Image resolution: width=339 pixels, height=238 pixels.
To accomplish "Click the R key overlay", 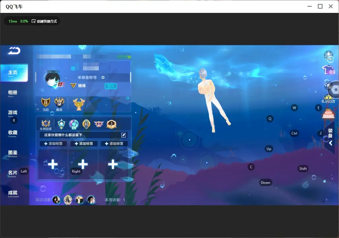I will click(x=14, y=121).
